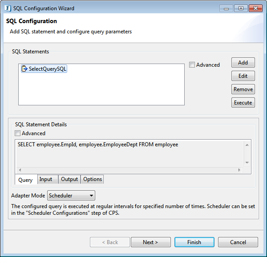Maximize the wizard window

[x=241, y=8]
